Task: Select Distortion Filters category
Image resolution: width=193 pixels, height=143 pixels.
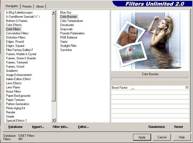Action: pyautogui.click(x=16, y=37)
